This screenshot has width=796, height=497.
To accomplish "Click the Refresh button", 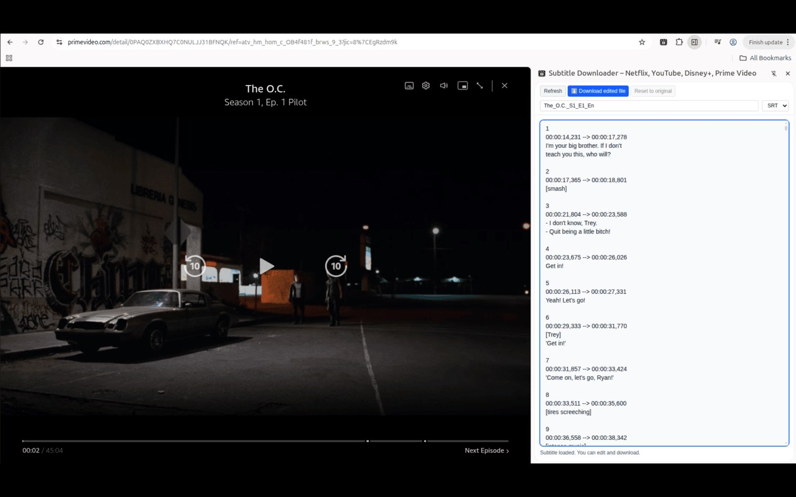I will click(553, 91).
